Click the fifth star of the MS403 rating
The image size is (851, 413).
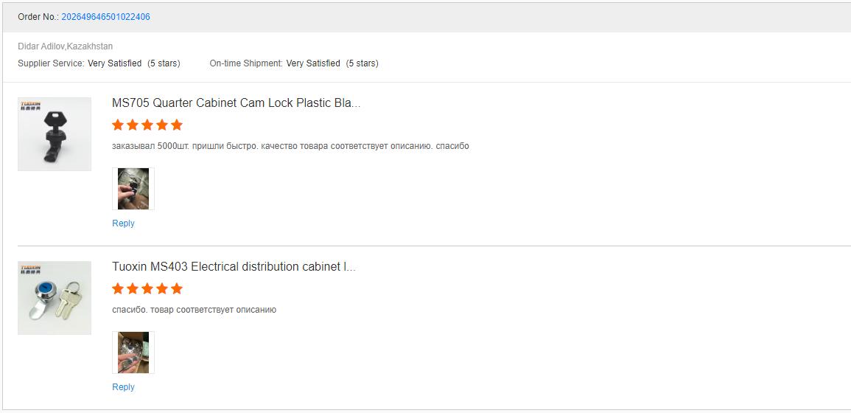click(x=176, y=289)
